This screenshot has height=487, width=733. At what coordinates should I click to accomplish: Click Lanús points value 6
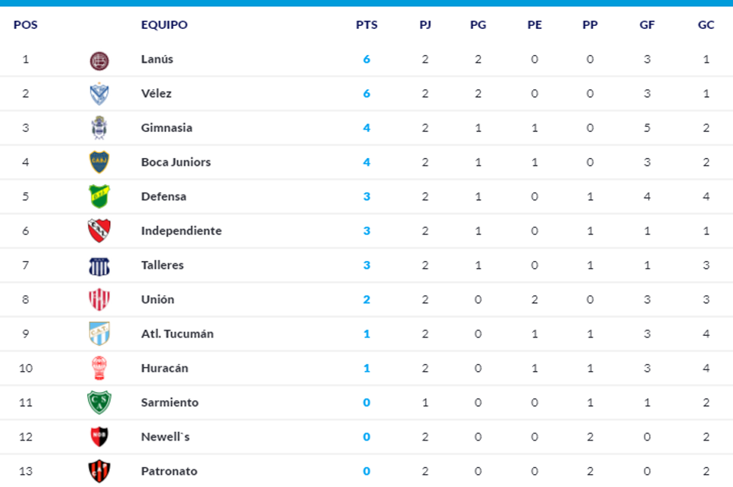(366, 59)
